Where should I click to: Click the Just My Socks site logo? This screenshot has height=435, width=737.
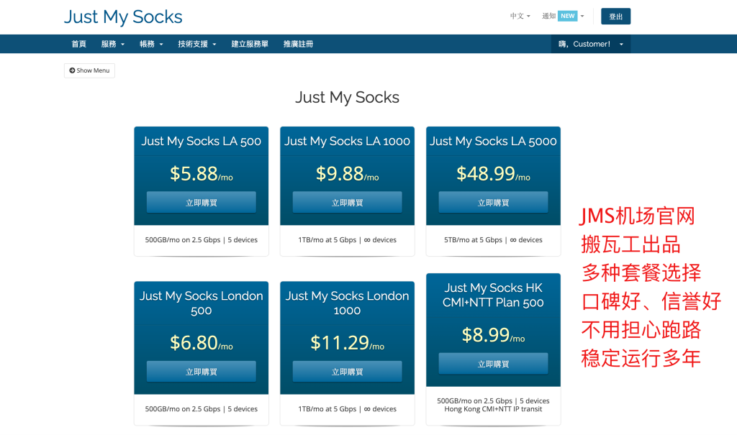123,17
